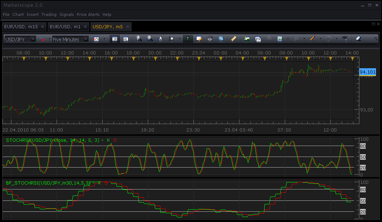Open the Trading menu
This screenshot has width=382, height=222.
(x=49, y=14)
